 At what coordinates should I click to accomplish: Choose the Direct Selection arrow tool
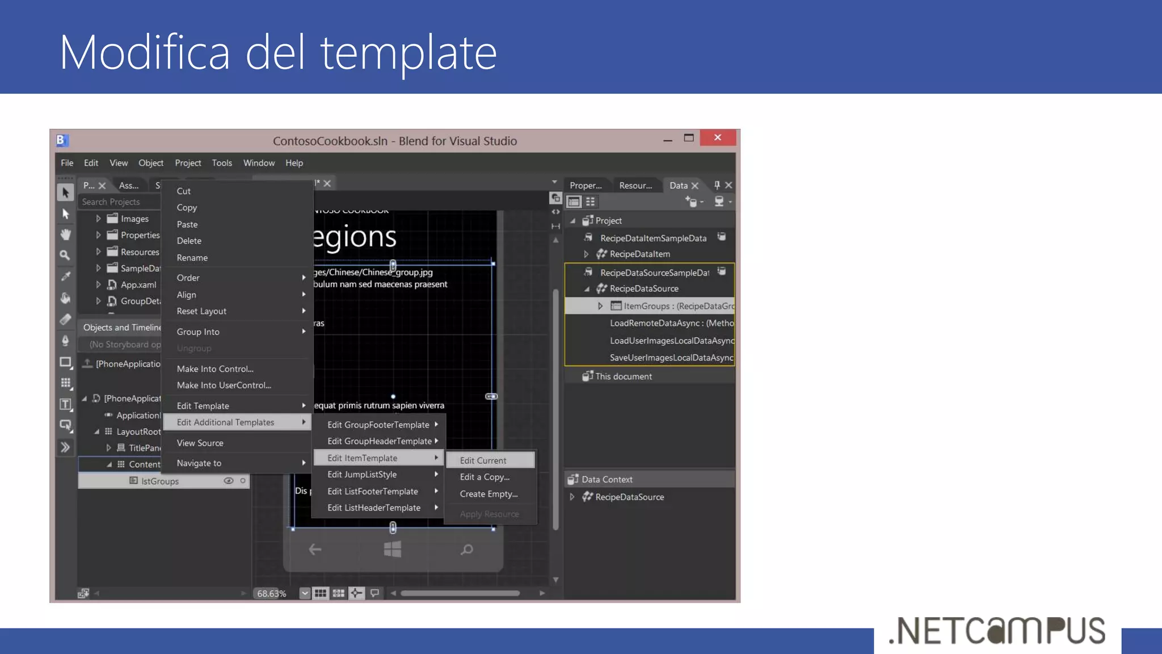point(66,213)
